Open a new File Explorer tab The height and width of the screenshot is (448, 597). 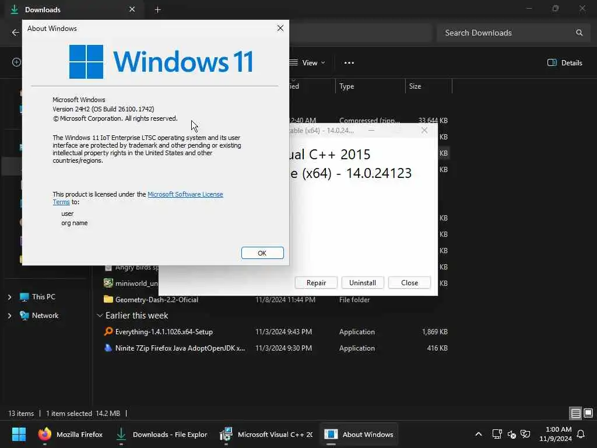tap(157, 9)
